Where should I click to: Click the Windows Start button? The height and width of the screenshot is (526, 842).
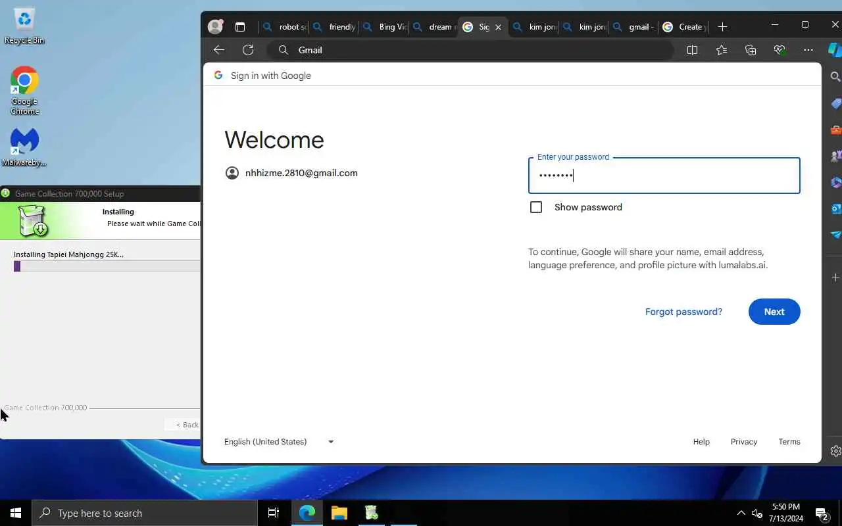pos(16,513)
